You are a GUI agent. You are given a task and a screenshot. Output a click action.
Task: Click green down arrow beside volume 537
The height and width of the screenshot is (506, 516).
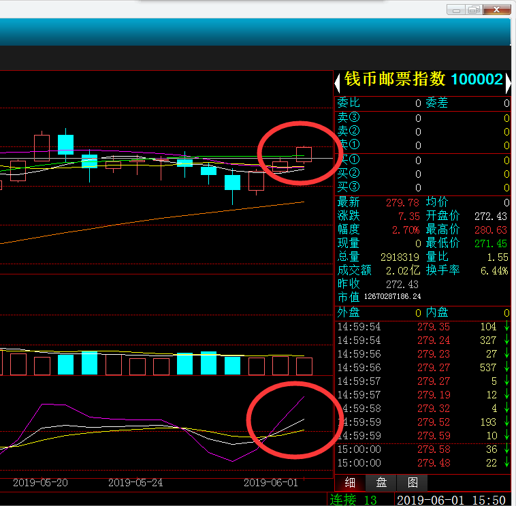pyautogui.click(x=506, y=368)
